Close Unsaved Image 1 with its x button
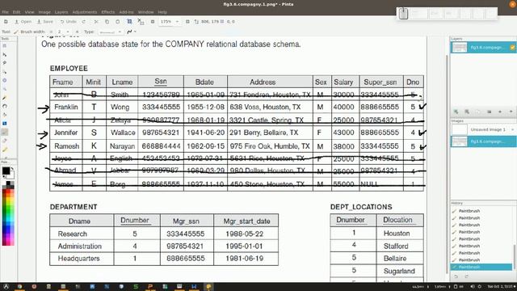 point(513,129)
